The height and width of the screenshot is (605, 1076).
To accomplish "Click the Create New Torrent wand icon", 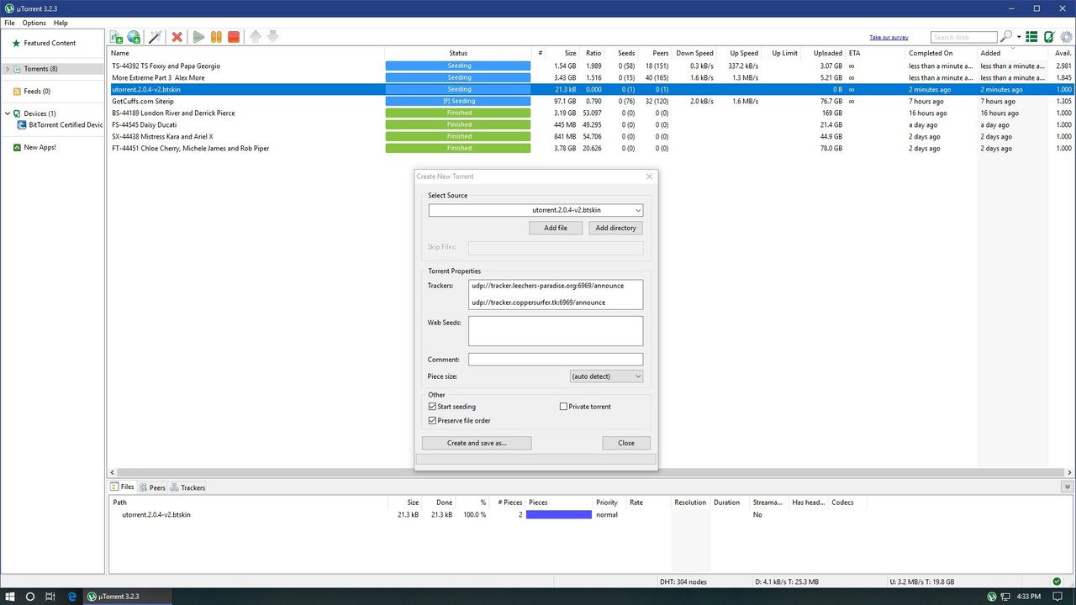I will click(155, 37).
